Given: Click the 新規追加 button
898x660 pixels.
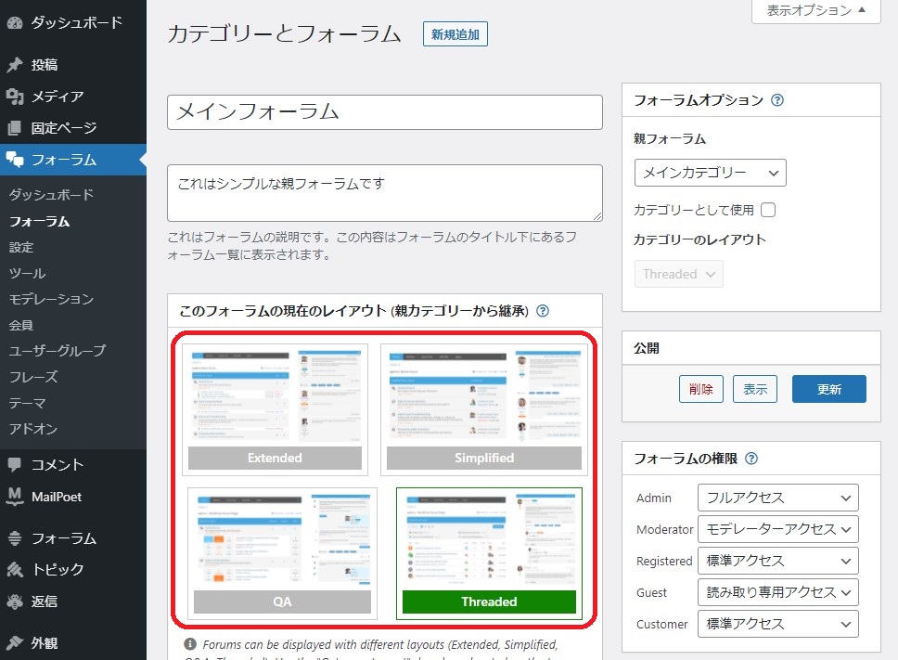Looking at the screenshot, I should pyautogui.click(x=455, y=34).
